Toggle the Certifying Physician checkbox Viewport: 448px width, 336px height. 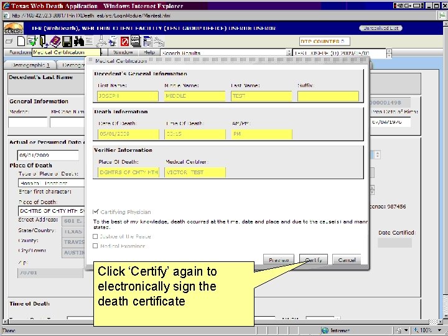(95, 212)
